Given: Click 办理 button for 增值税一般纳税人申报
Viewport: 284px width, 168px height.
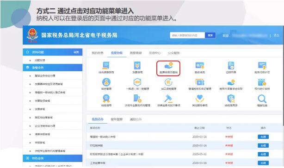Looking at the screenshot, I should point(263,137).
